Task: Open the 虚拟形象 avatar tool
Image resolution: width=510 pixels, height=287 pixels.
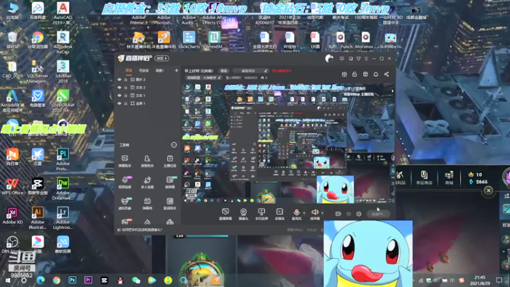Action: (x=124, y=203)
